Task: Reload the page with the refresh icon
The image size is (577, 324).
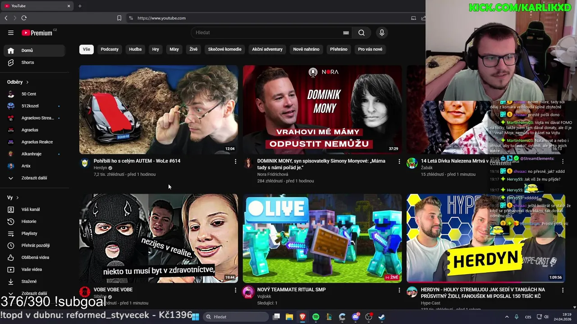Action: tap(24, 18)
